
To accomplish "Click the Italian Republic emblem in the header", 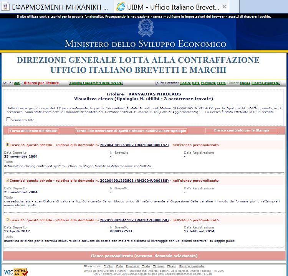I will click(146, 28).
